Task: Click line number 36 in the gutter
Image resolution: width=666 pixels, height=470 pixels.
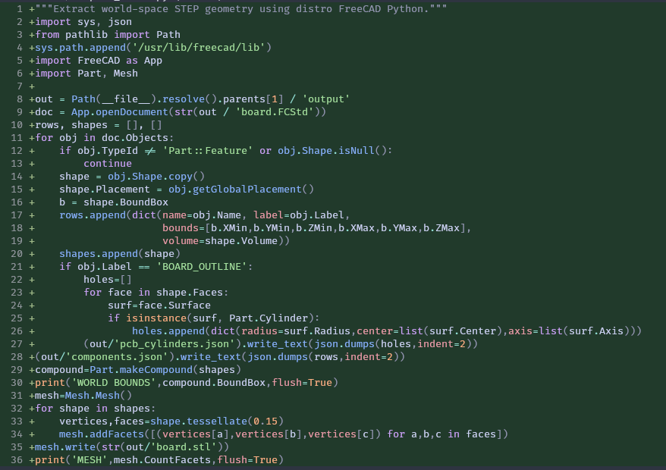Action: (17, 460)
